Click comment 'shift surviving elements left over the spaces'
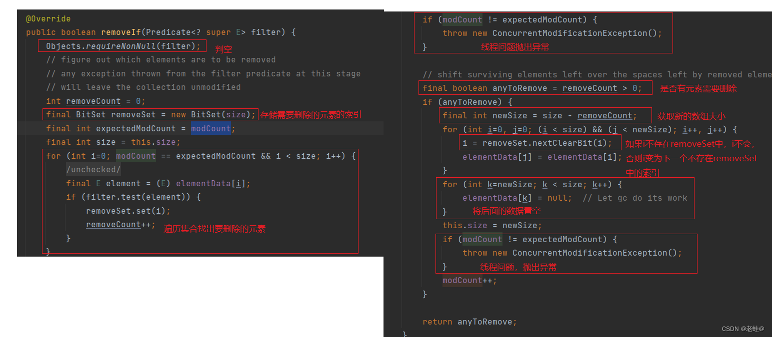 597,74
